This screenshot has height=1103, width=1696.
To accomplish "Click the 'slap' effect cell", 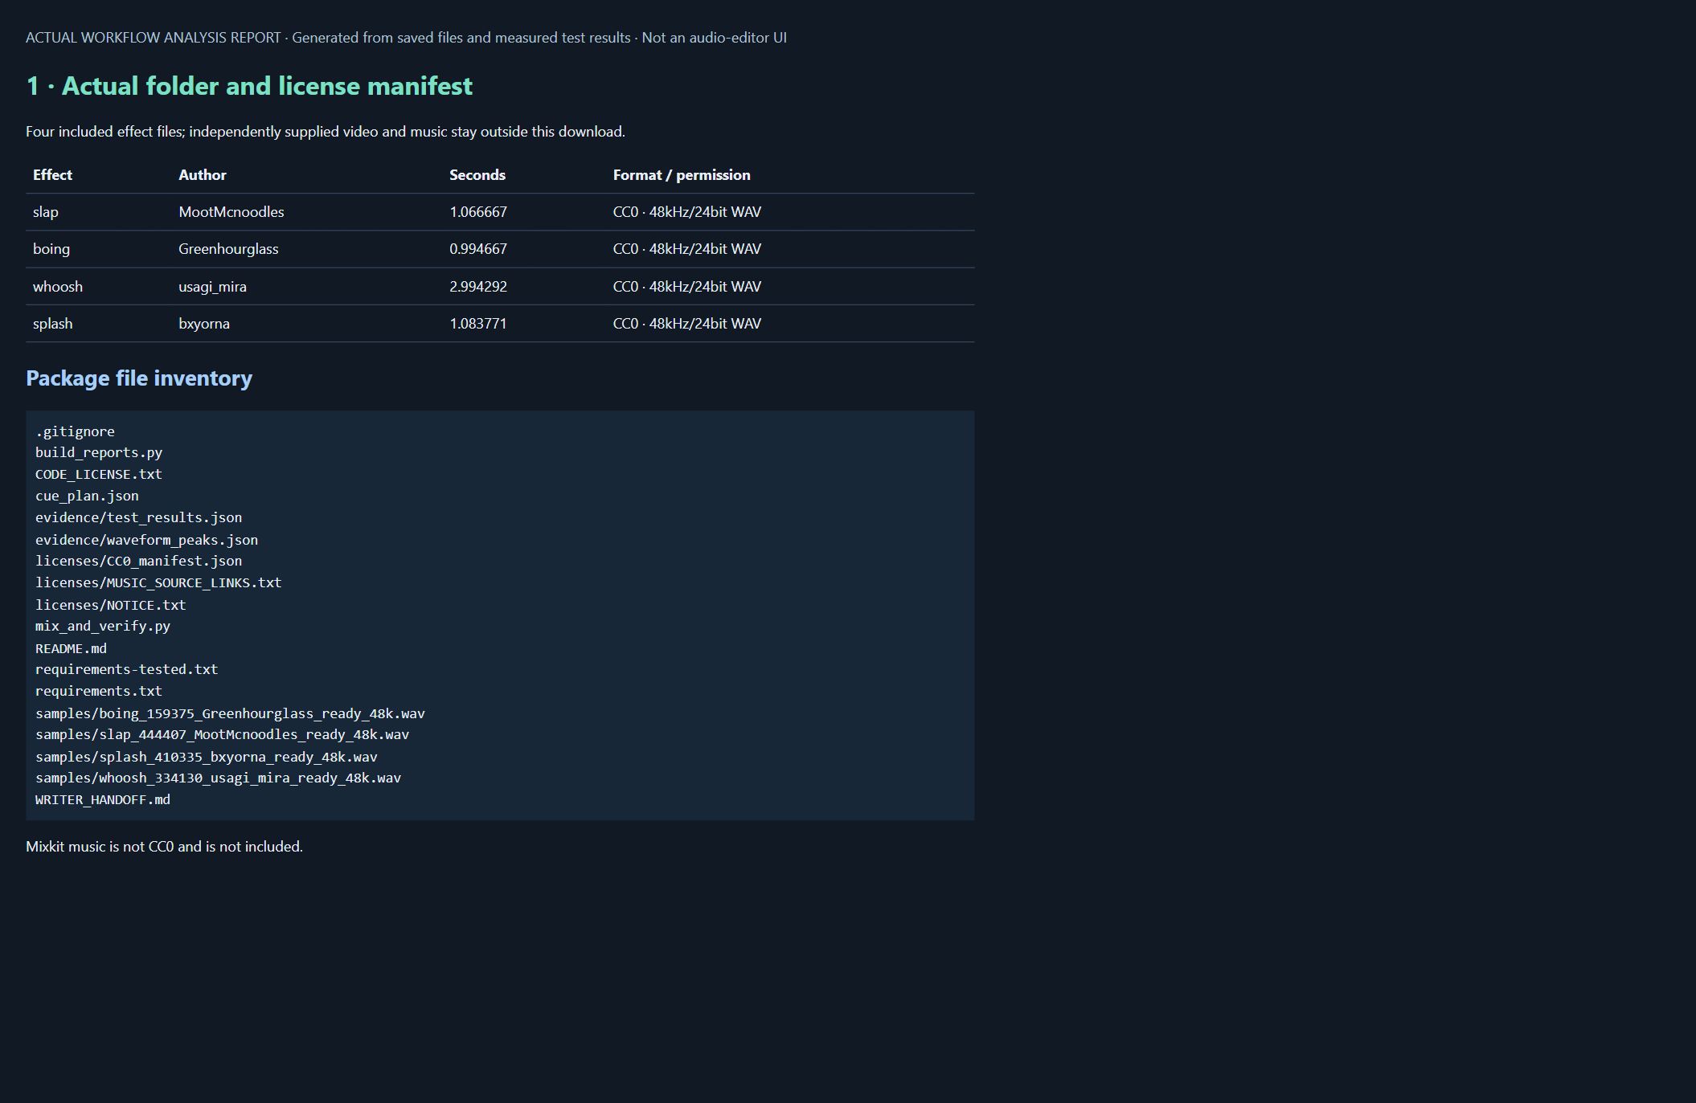I will tap(46, 212).
